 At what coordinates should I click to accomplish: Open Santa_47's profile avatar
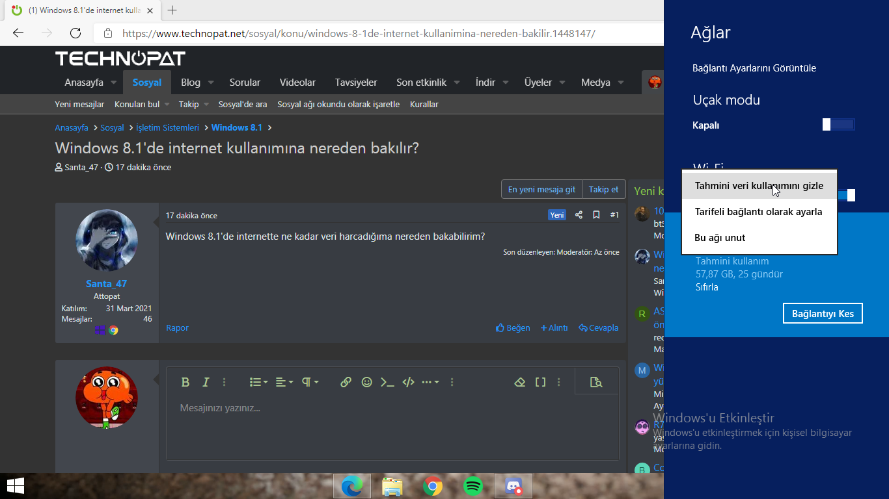pyautogui.click(x=107, y=240)
